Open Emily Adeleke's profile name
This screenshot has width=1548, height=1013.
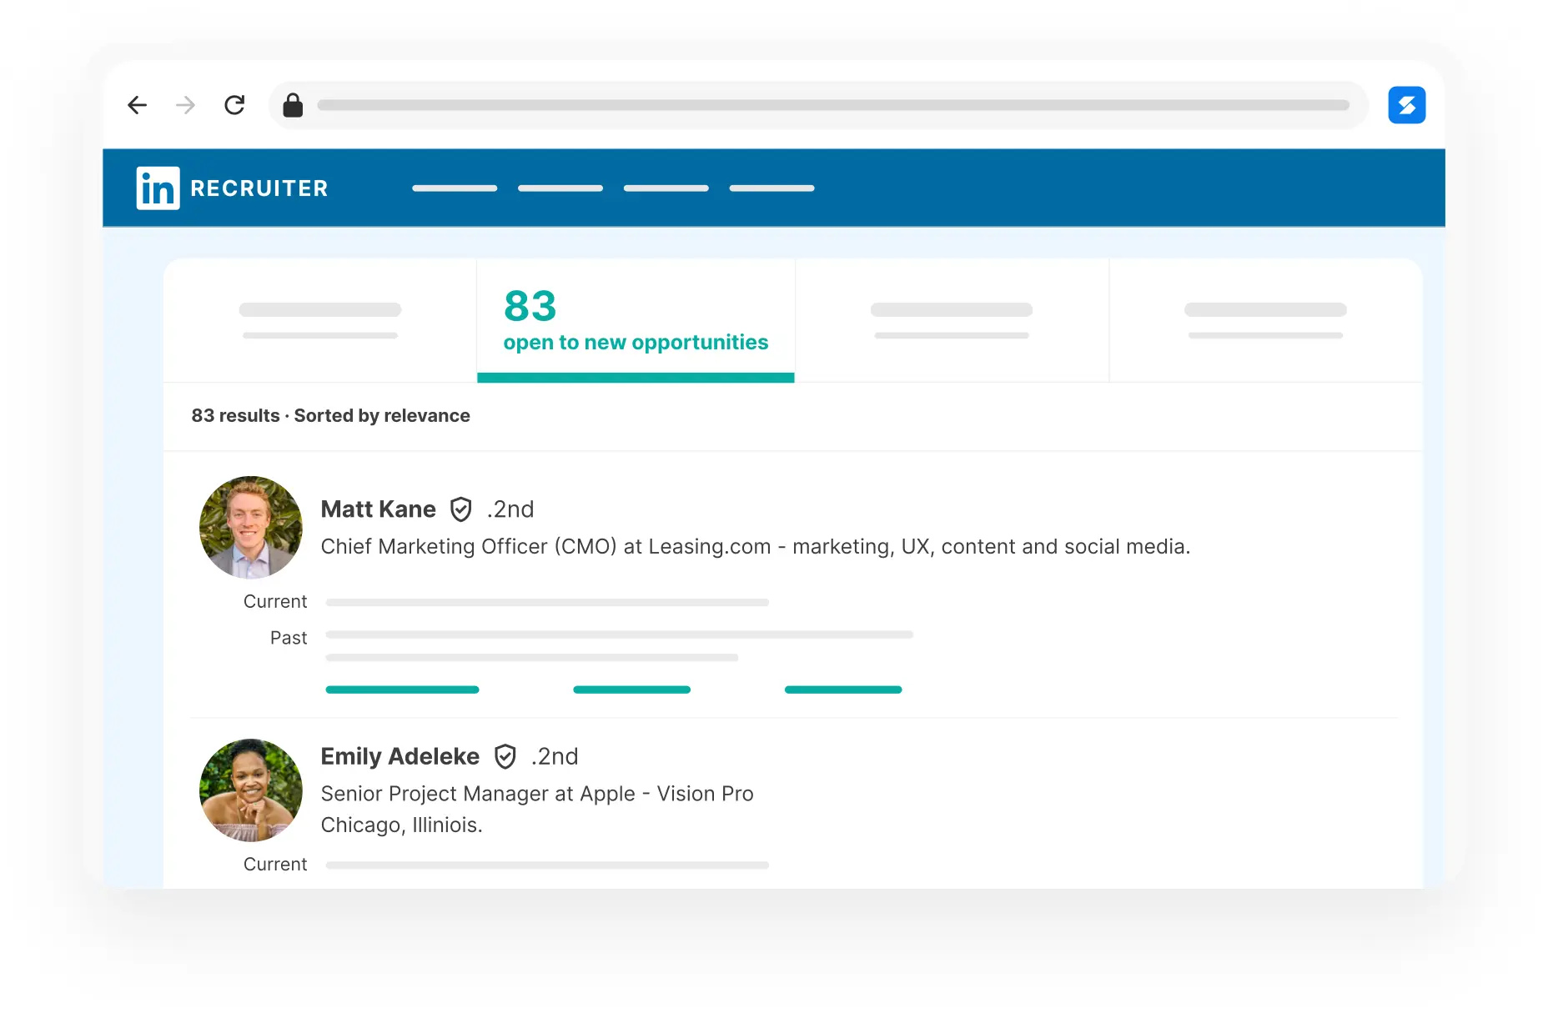click(400, 756)
